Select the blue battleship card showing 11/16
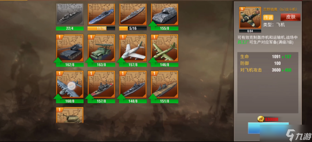 point(101,14)
